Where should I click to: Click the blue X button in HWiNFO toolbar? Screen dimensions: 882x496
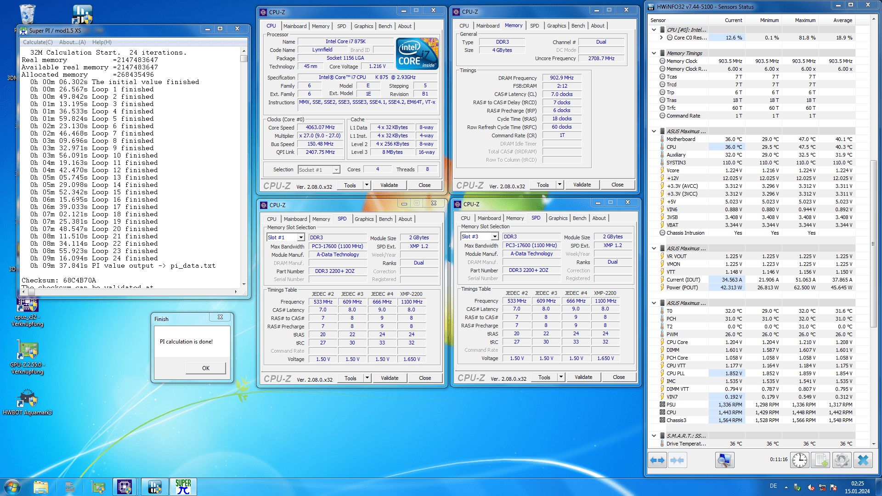pyautogui.click(x=863, y=460)
